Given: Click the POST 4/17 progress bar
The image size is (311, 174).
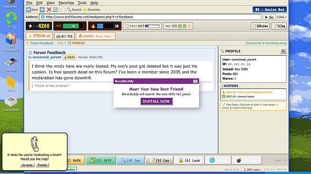Looking at the screenshot, I should point(152,26).
